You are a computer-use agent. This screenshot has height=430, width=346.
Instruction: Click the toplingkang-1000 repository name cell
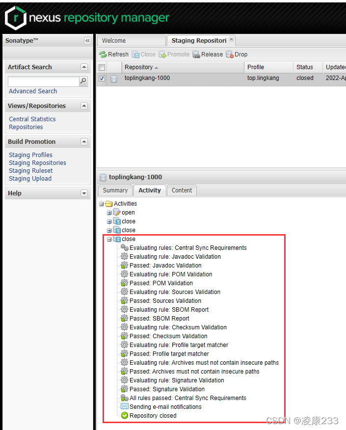point(147,78)
